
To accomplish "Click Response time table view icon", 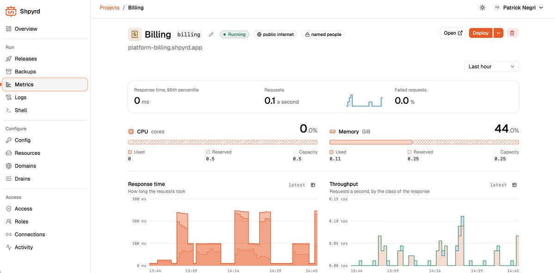I will [313, 185].
